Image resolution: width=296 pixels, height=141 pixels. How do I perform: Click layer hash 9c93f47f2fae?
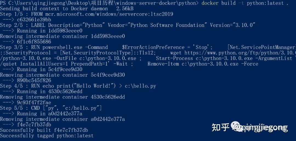point(34,103)
